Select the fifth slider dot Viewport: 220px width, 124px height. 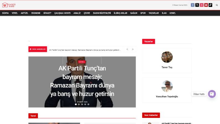point(88,104)
